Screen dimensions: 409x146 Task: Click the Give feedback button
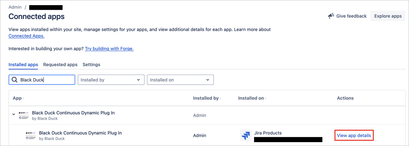point(347,16)
